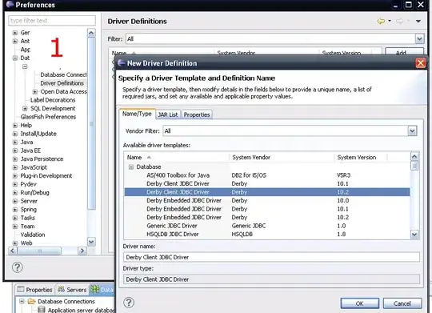Switch to the JAR List tab

[168, 114]
